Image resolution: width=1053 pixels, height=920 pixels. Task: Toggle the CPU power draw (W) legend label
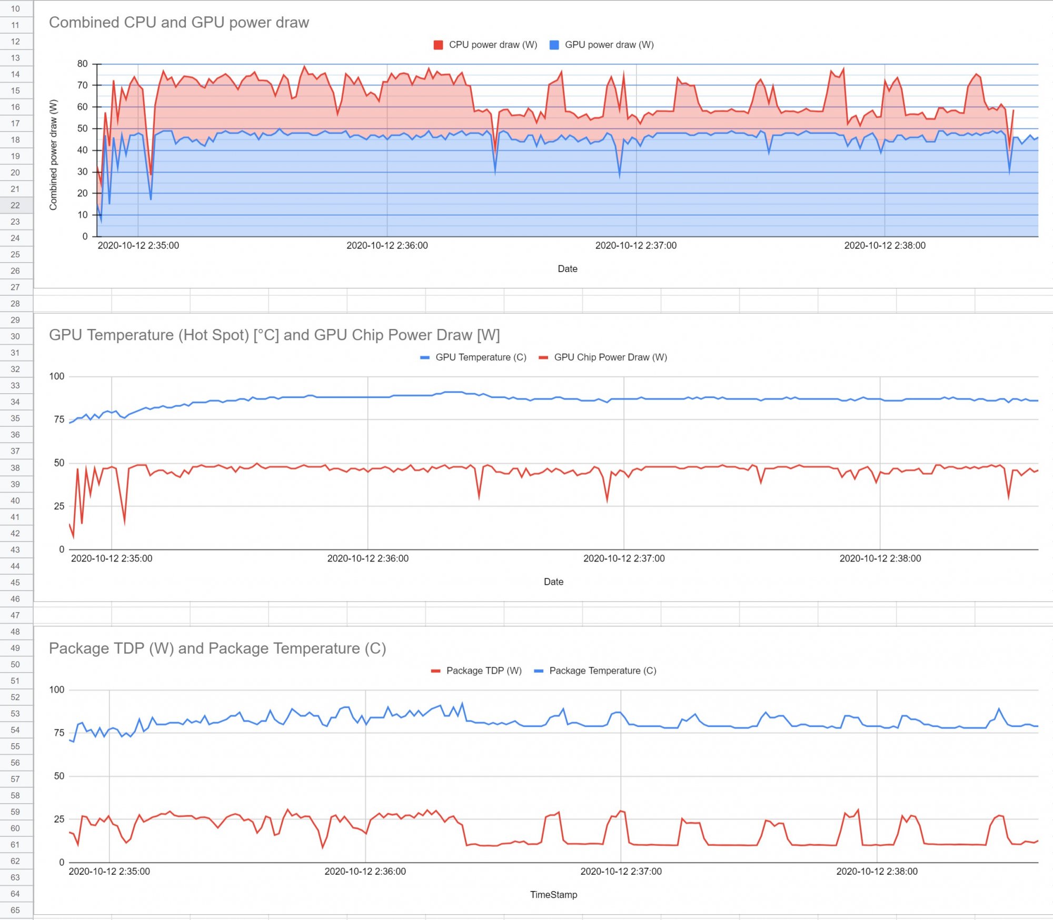[493, 45]
